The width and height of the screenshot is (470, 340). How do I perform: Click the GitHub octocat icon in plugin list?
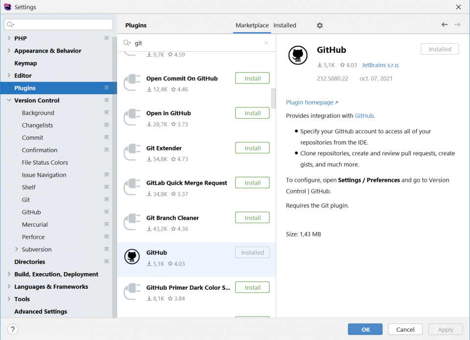pos(132,256)
